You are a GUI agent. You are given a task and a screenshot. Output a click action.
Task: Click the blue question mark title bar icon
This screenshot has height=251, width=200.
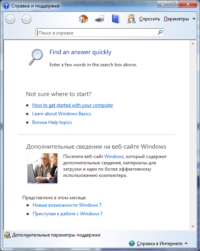tap(6, 6)
